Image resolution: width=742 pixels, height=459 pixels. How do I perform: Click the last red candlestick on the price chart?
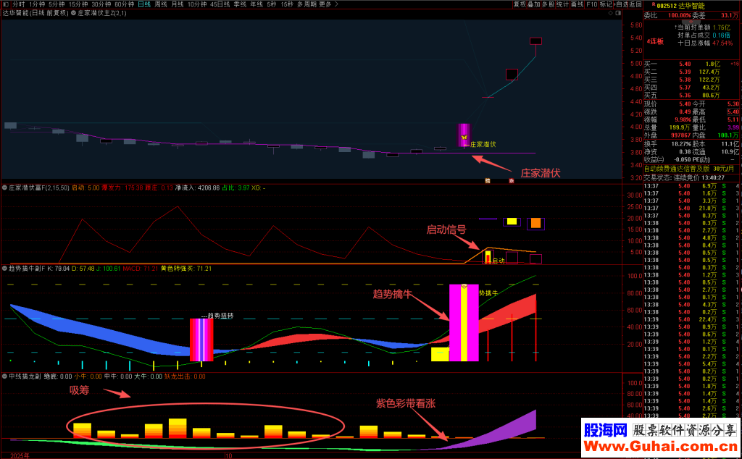tap(535, 41)
